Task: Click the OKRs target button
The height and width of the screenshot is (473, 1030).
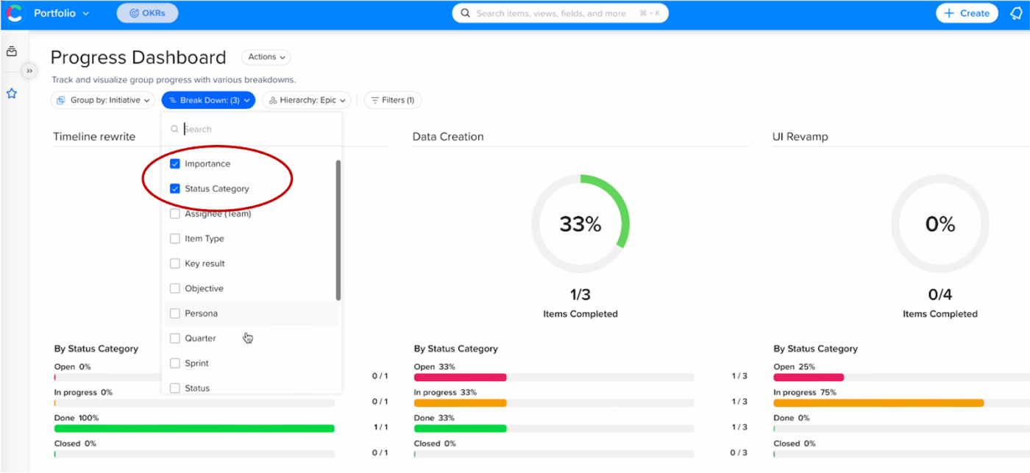Action: [147, 13]
